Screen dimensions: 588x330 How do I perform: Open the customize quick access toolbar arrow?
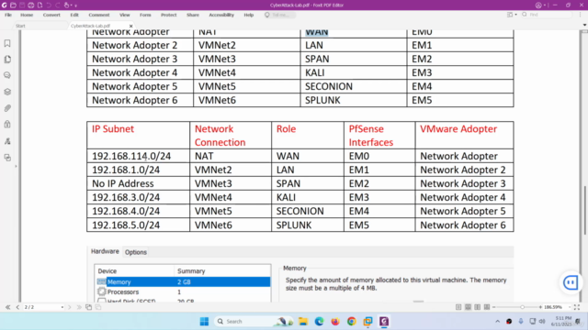(75, 5)
